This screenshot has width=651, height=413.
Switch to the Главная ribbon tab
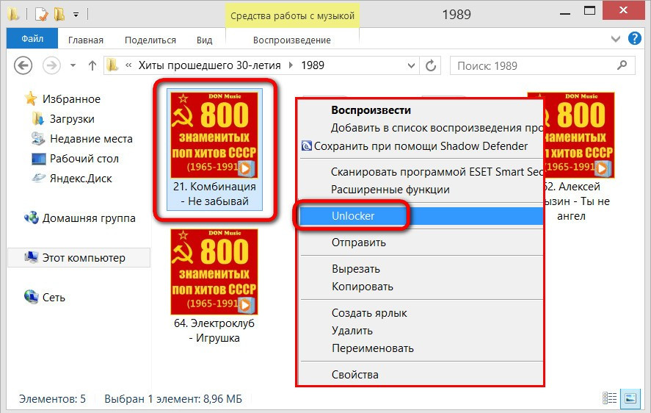[x=86, y=40]
